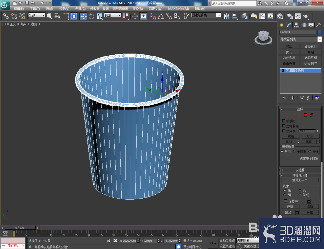Click the blue object color swatch
This screenshot has width=324, height=249.
(319, 32)
